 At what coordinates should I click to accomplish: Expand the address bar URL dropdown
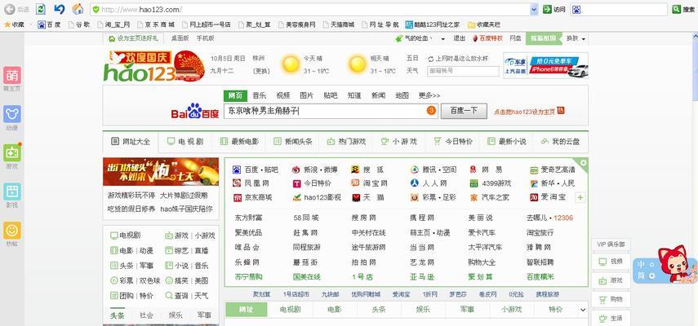pos(534,9)
